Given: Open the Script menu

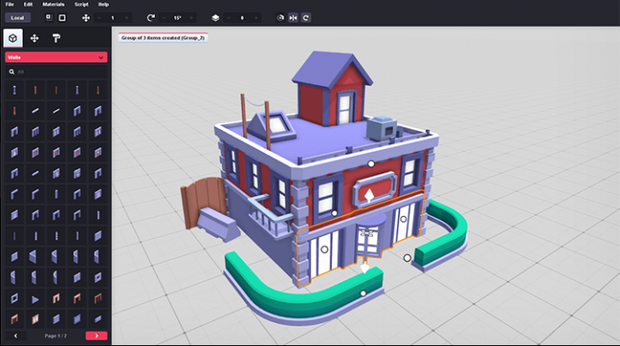Looking at the screenshot, I should click(81, 4).
